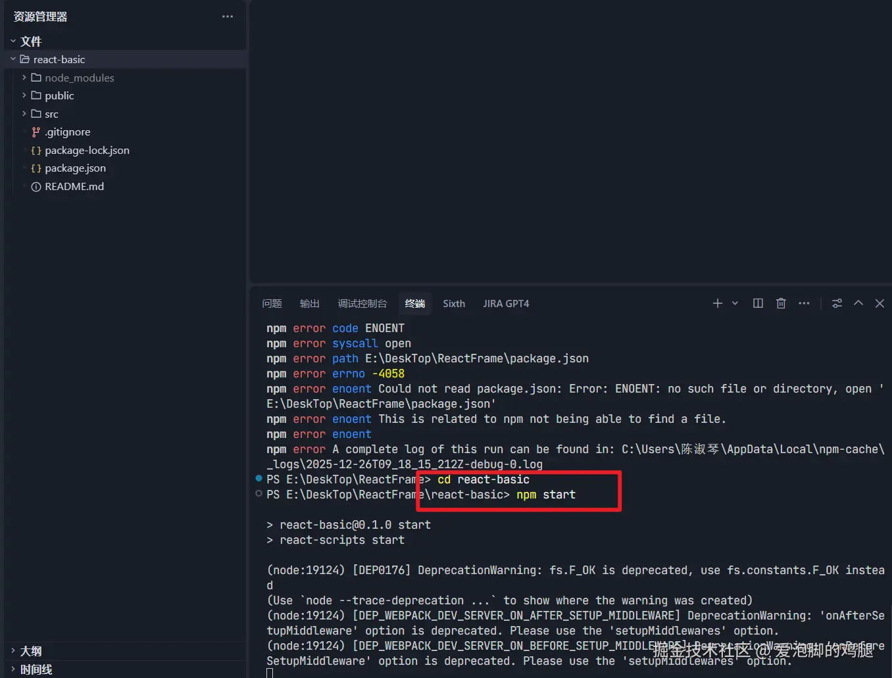The image size is (892, 678).
Task: Select the node_modules folder icon
Action: coord(36,78)
